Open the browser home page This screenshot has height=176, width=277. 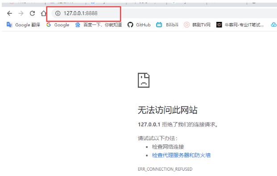43,13
